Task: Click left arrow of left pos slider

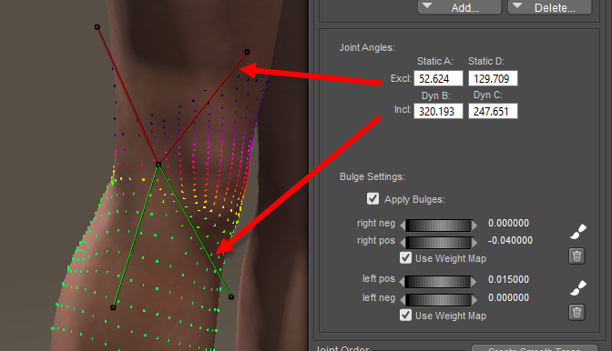Action: [403, 282]
